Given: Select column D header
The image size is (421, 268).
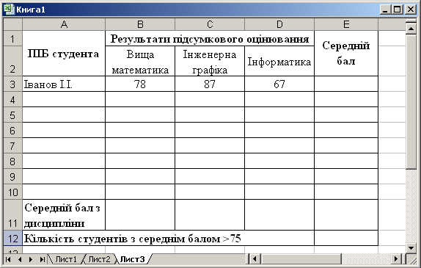Looking at the screenshot, I should [x=279, y=24].
